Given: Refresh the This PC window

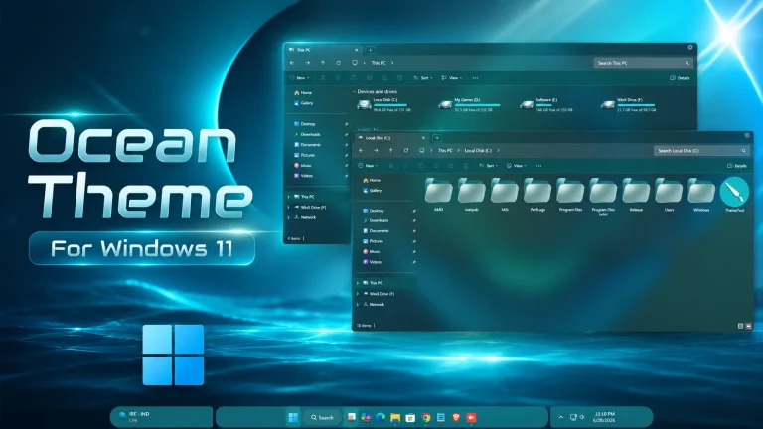Looking at the screenshot, I should click(338, 63).
